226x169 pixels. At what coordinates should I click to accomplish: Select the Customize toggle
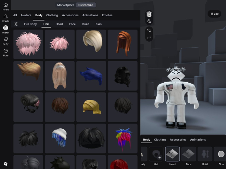(86, 5)
